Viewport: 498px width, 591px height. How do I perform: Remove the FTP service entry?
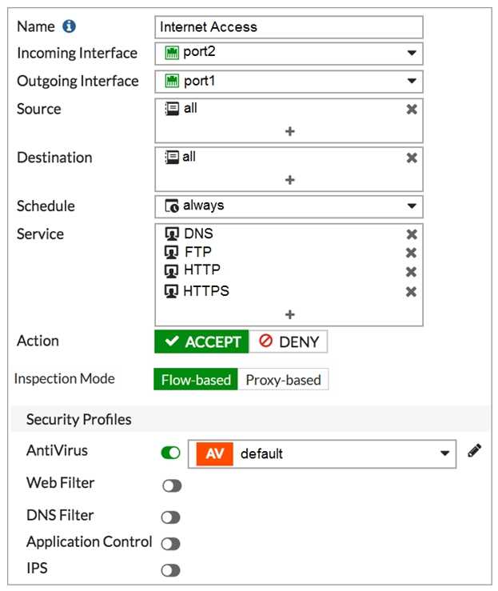412,253
